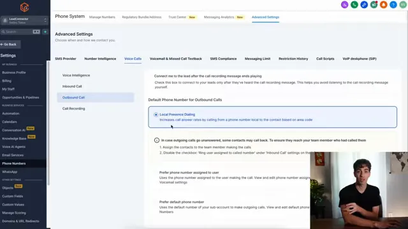Open the orange notifications bell
Screen dimensions: 408x229
coord(384,4)
